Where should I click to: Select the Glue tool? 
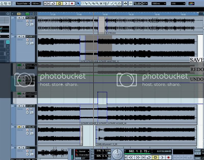[90, 4]
